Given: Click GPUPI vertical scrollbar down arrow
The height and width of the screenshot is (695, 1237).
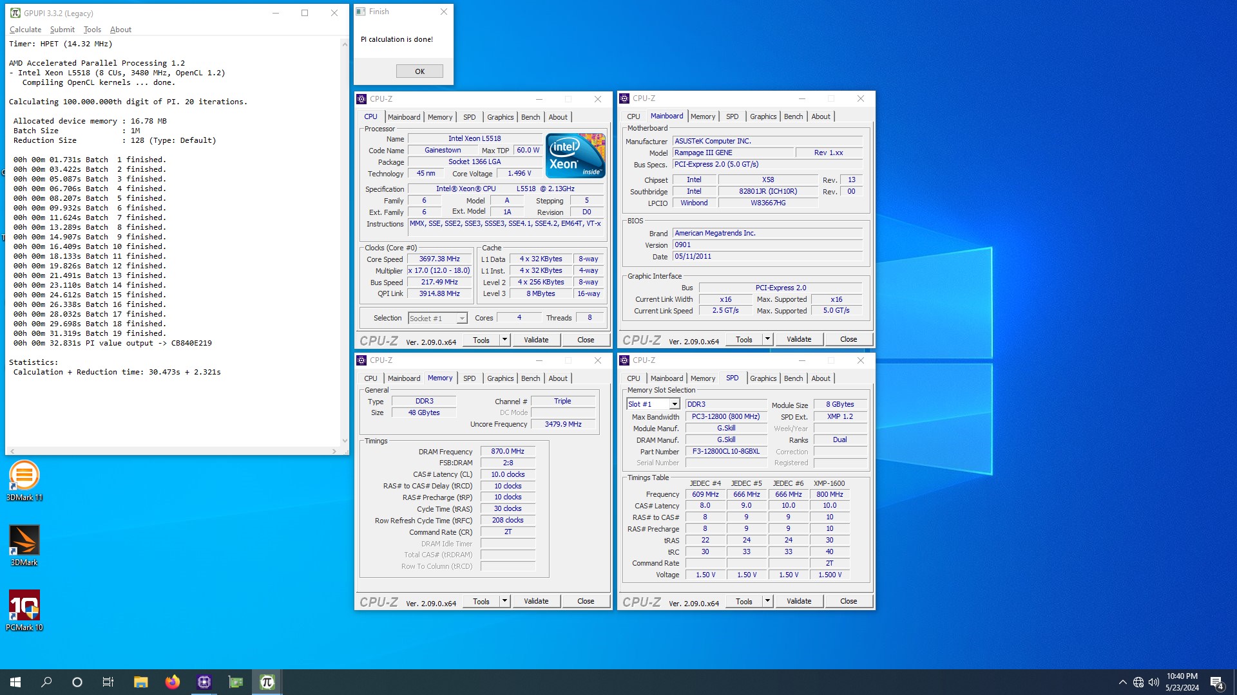Looking at the screenshot, I should [345, 441].
